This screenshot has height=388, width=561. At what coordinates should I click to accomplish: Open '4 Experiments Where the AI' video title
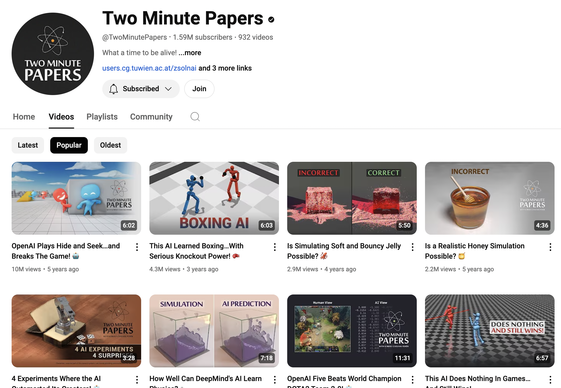tap(56, 381)
